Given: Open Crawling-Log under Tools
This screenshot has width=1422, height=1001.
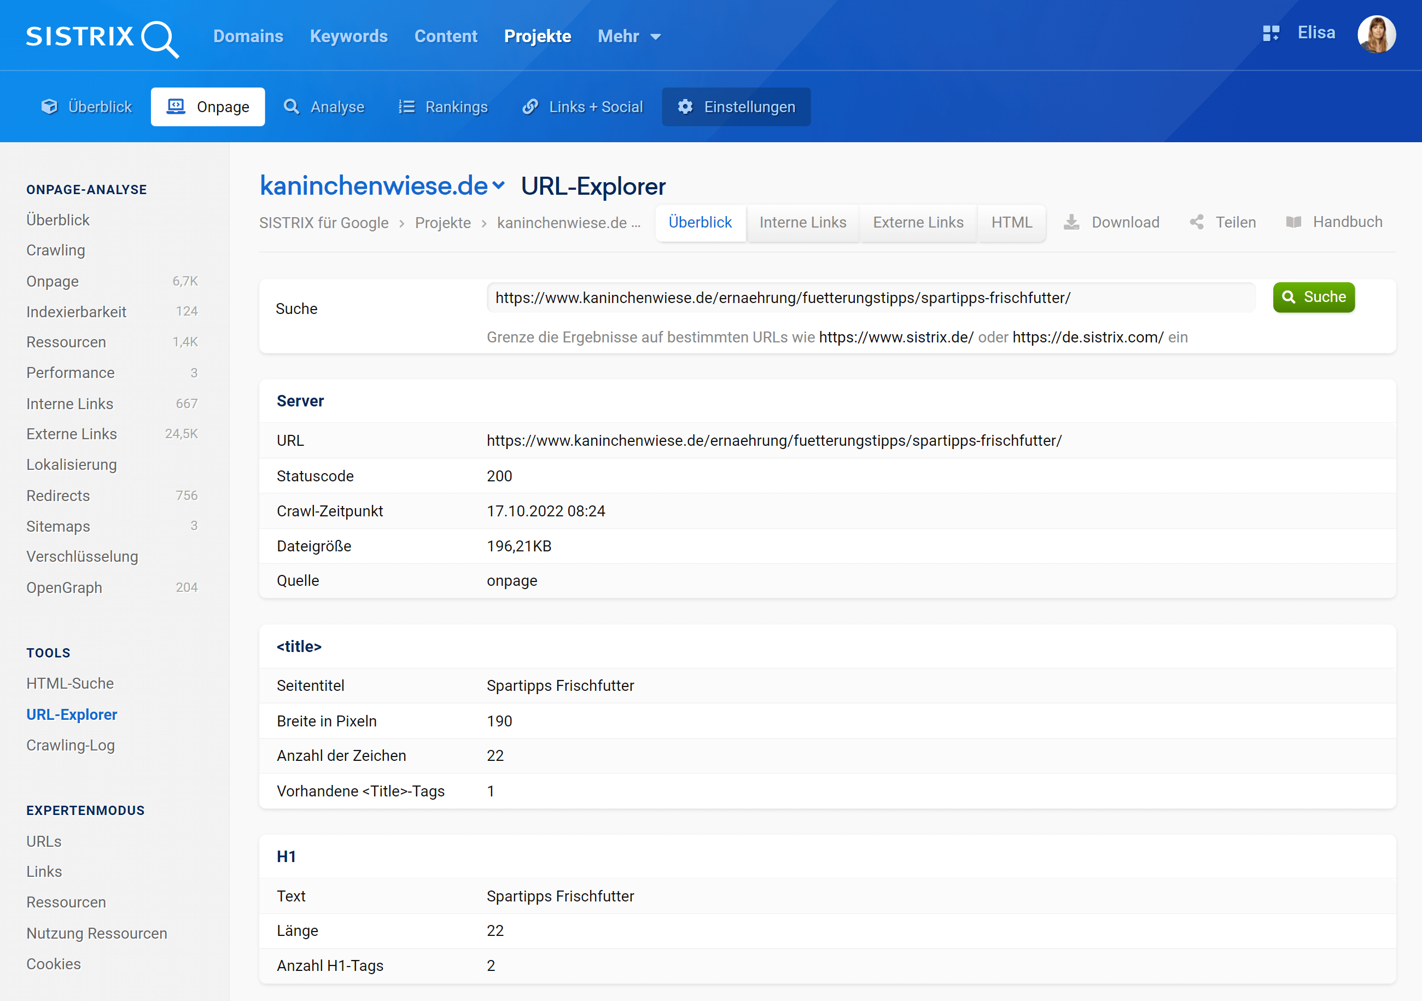Looking at the screenshot, I should coord(71,745).
